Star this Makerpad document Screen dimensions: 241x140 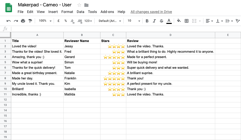(x=79, y=5)
